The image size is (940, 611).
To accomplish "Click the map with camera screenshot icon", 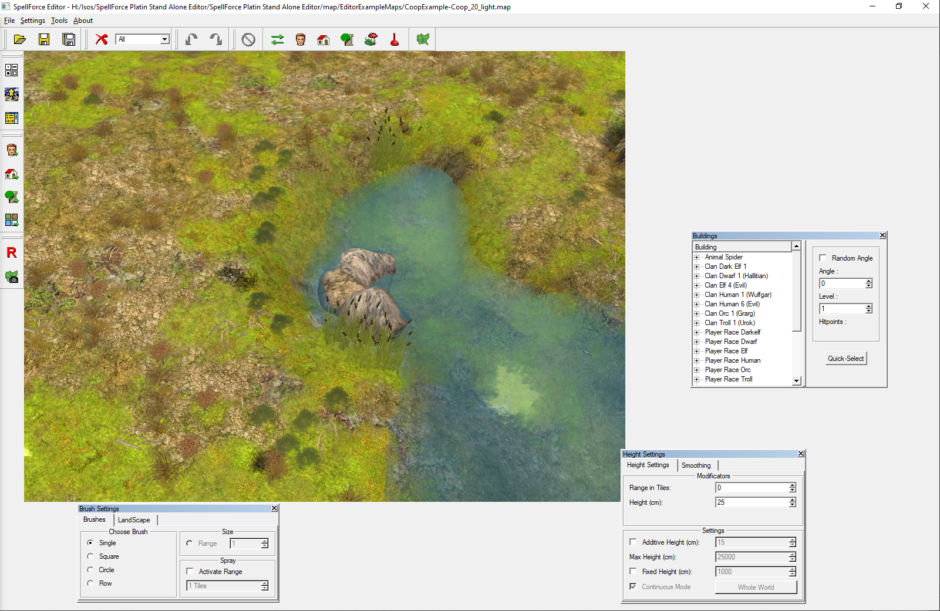I will coord(12,276).
